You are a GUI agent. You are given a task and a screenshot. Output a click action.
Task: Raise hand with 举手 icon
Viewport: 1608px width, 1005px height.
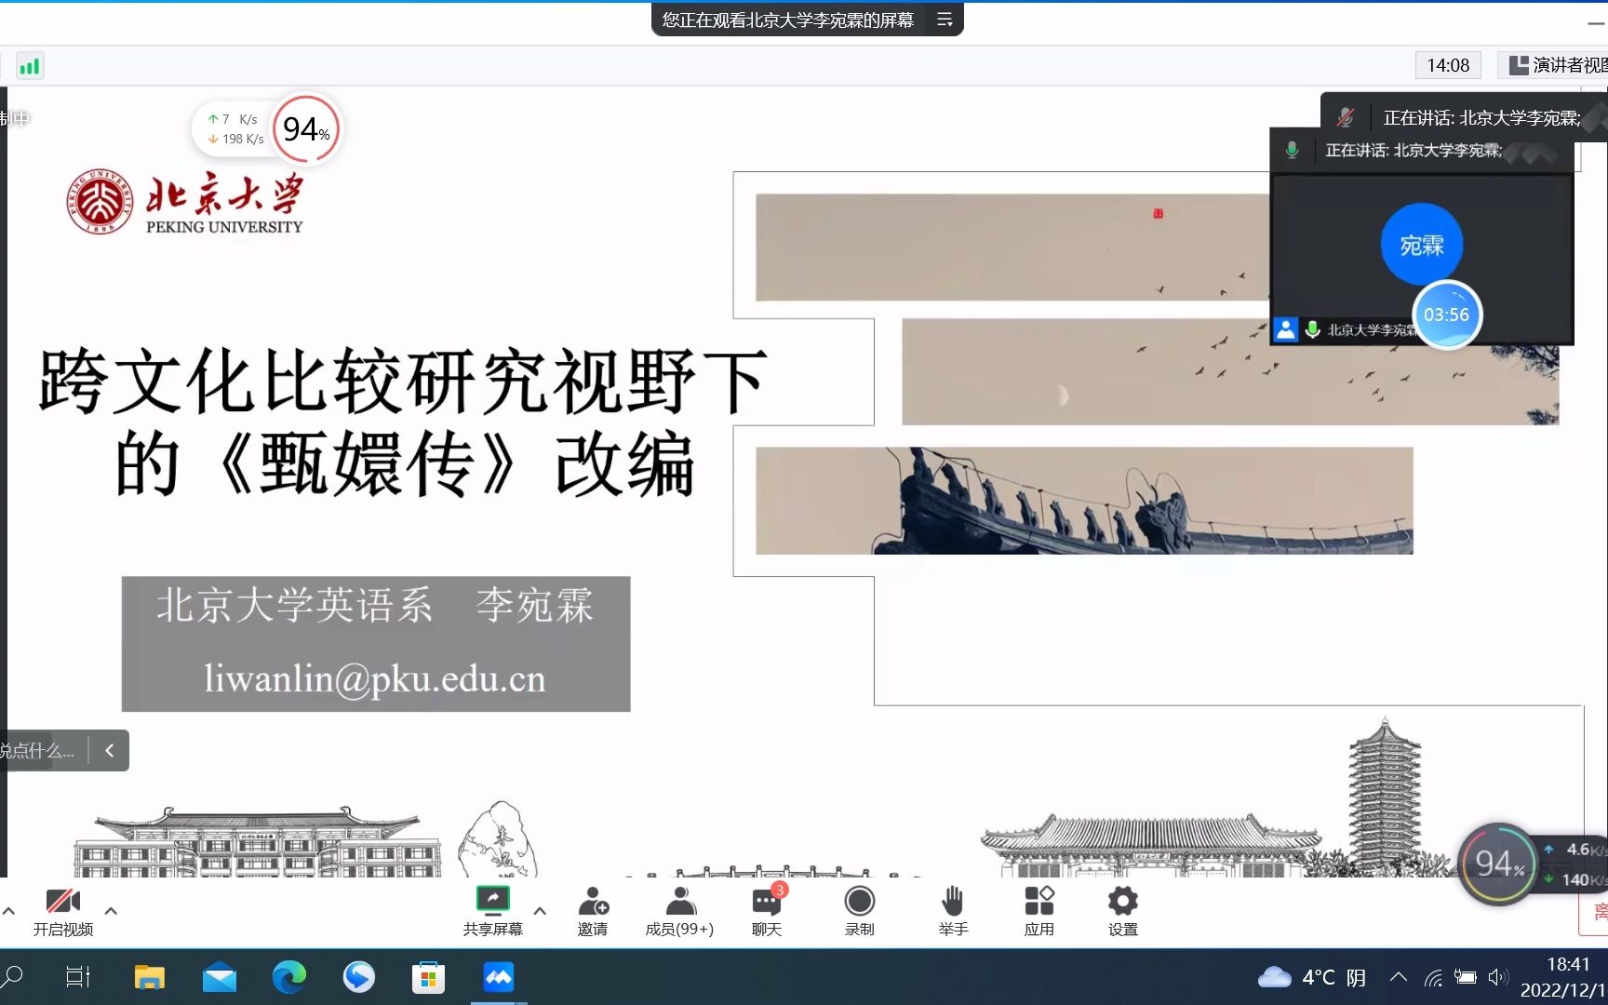point(953,911)
